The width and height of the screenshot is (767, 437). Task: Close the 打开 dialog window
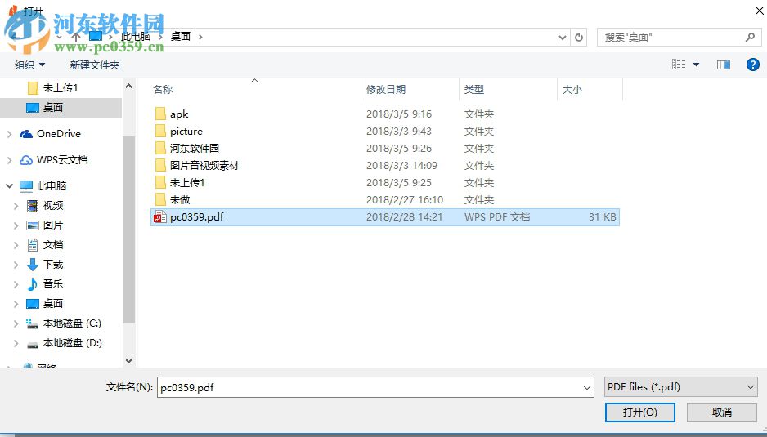tap(759, 11)
